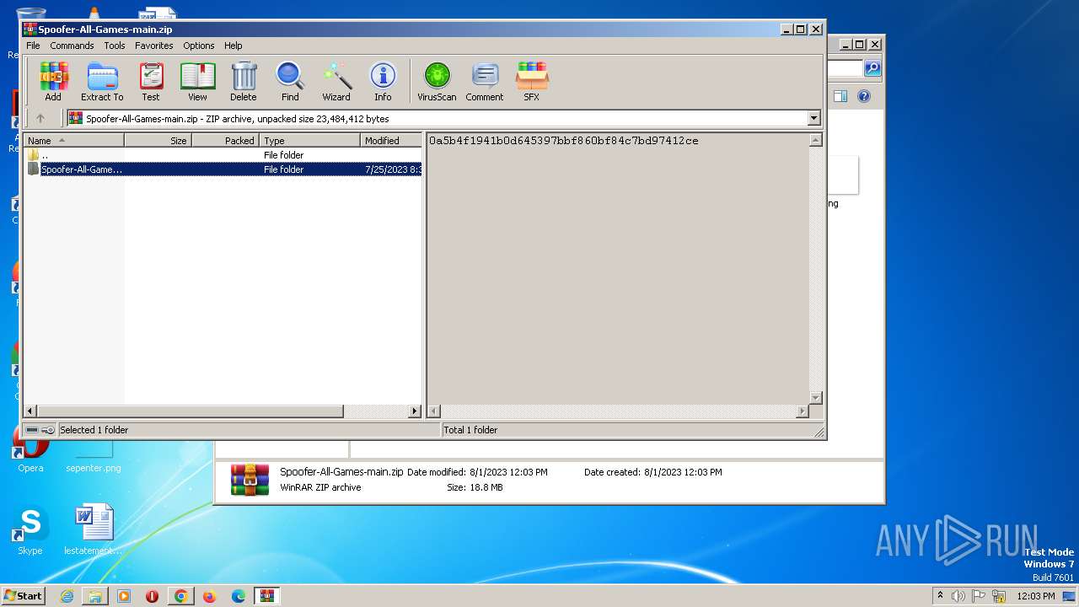Viewport: 1079px width, 607px height.
Task: Open Skype desktop shortcut
Action: point(30,531)
